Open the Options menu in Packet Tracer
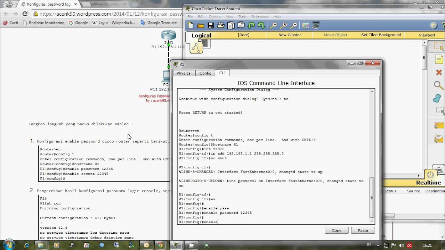 pyautogui.click(x=215, y=17)
